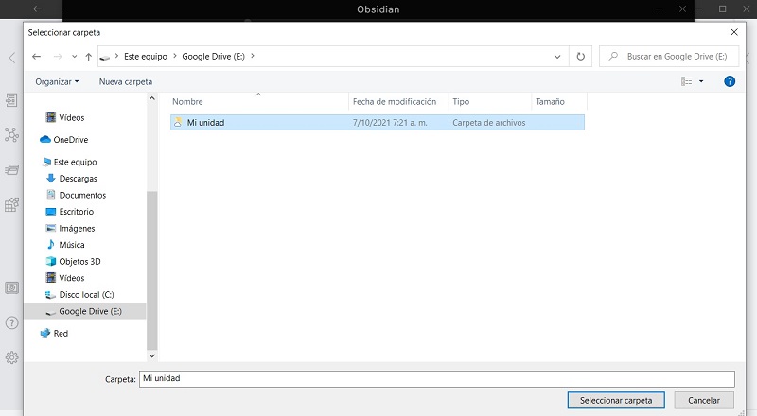
Task: Open help with the blue question icon
Action: (x=730, y=81)
